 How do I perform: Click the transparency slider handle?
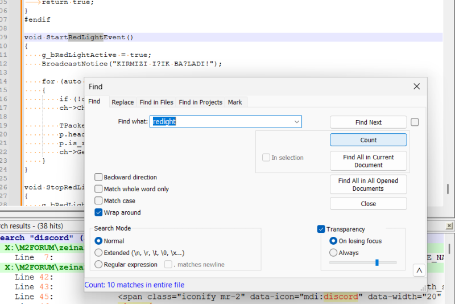point(377,262)
